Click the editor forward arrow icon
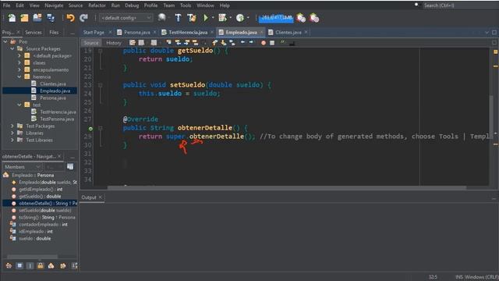 tap(251, 42)
